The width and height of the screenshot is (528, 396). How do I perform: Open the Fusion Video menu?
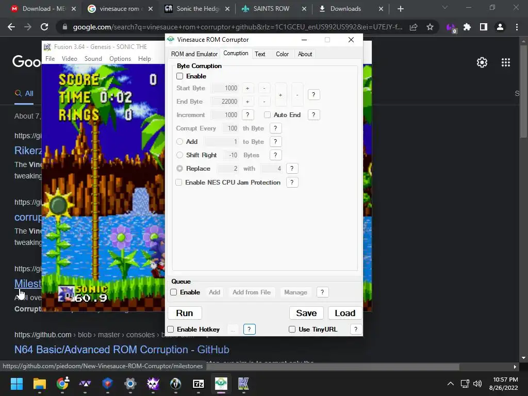click(x=70, y=59)
